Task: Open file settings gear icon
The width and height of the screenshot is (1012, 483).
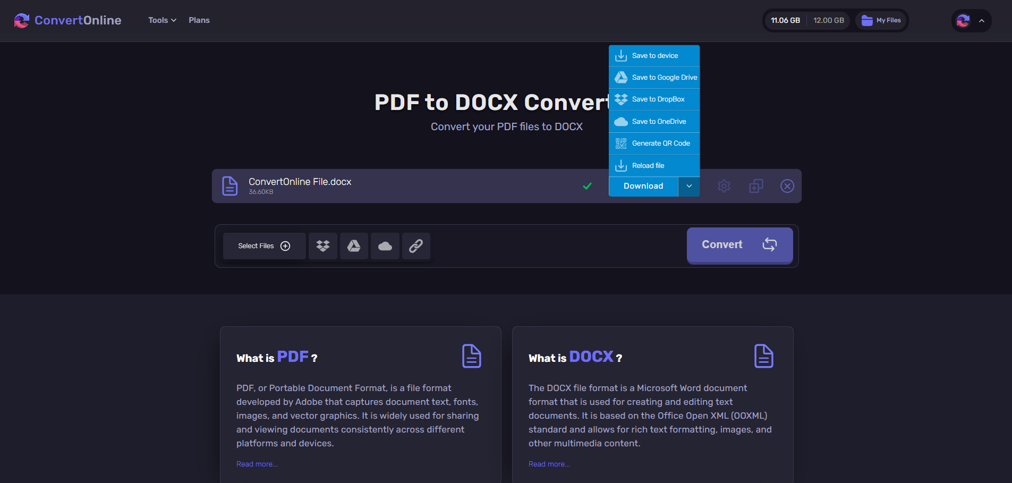Action: point(724,186)
